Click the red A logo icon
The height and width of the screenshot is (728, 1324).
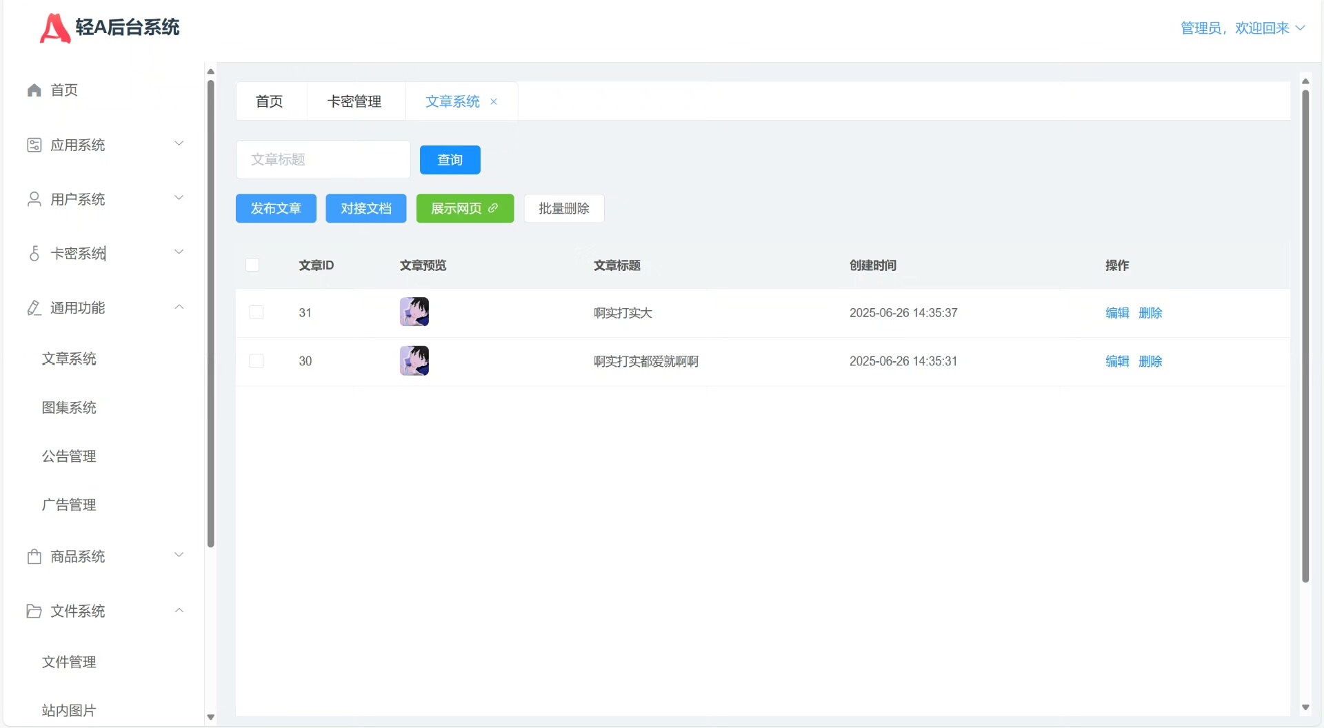(54, 28)
